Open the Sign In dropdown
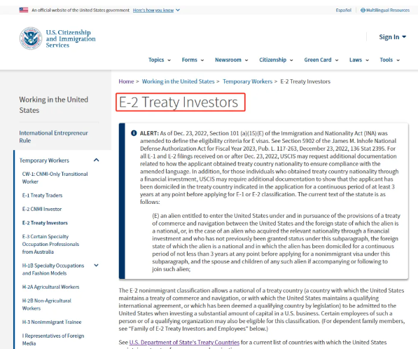The width and height of the screenshot is (418, 349). [392, 37]
